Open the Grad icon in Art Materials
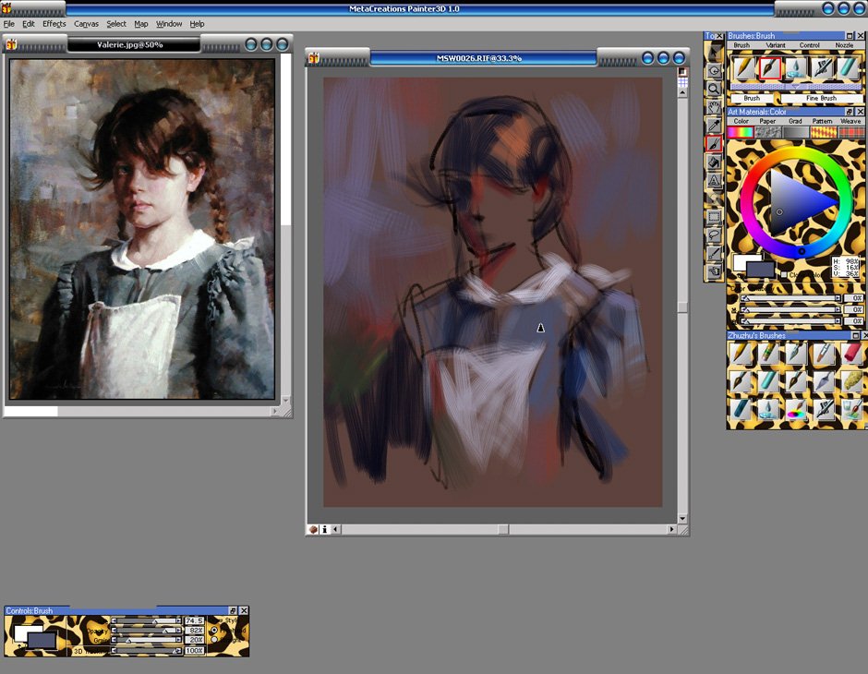The width and height of the screenshot is (868, 674). point(795,132)
